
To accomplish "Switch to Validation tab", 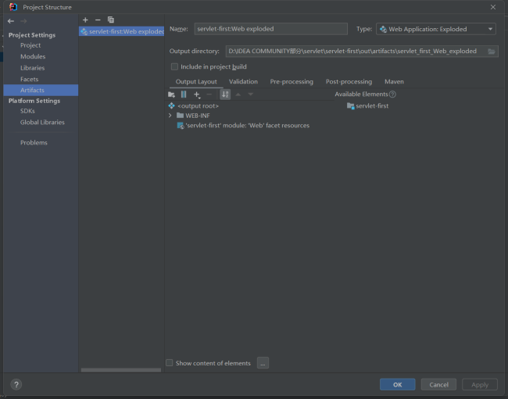I will point(243,81).
